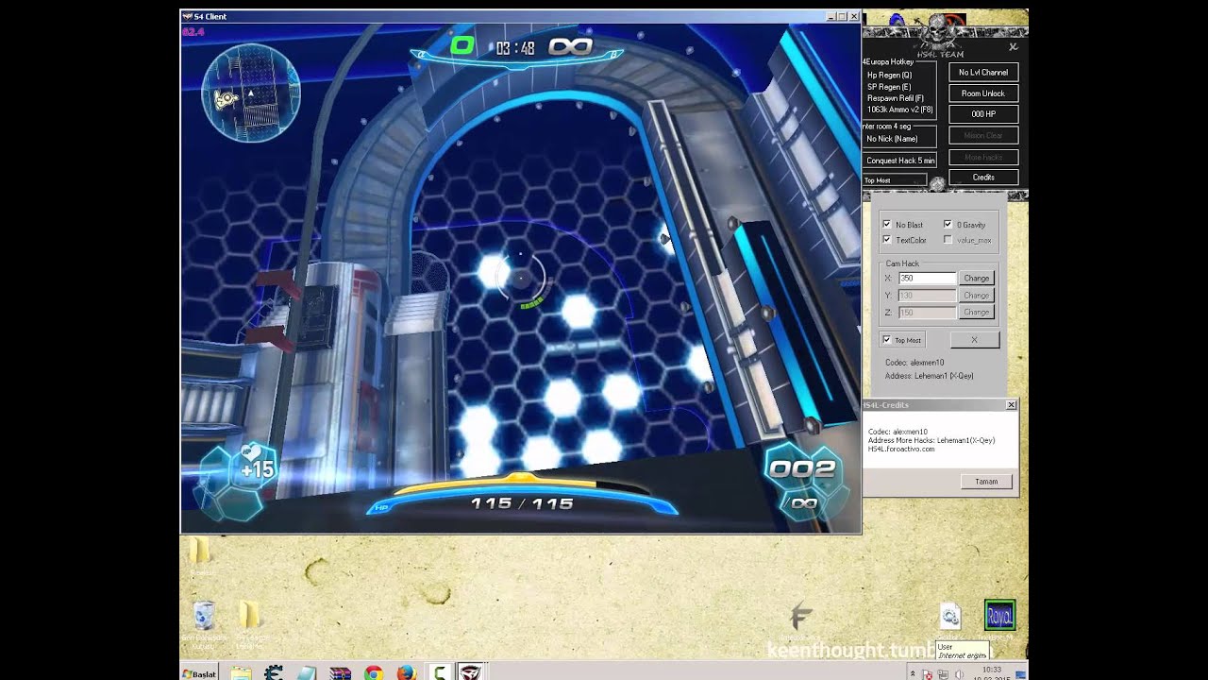Click the Cam Hack Z value field

[x=927, y=313]
